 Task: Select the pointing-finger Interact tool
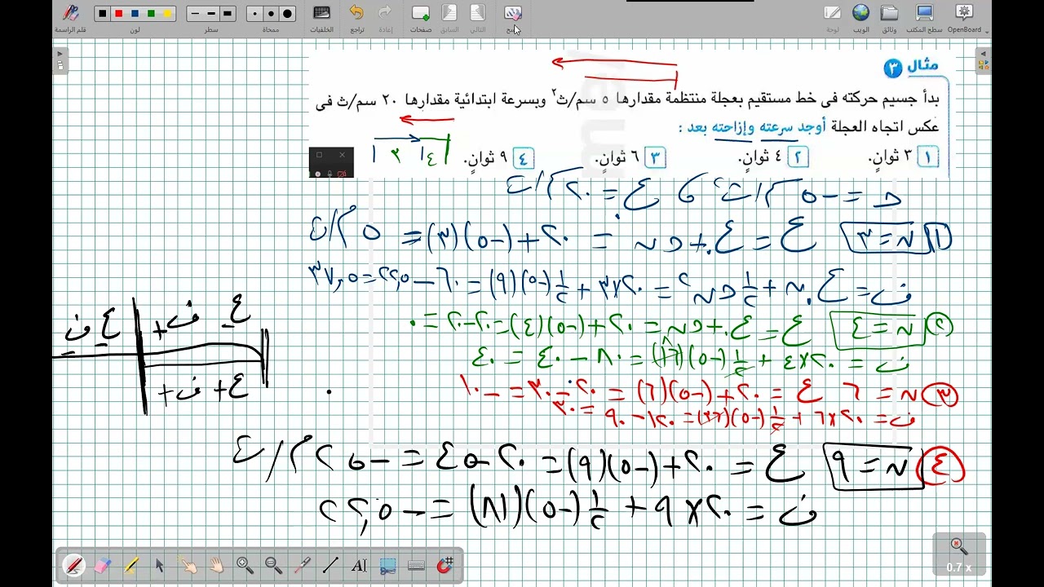pos(188,565)
